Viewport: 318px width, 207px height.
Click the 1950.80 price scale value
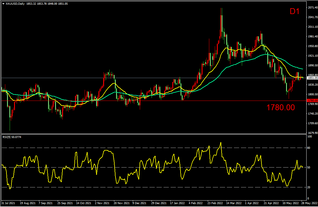pyautogui.click(x=313, y=46)
